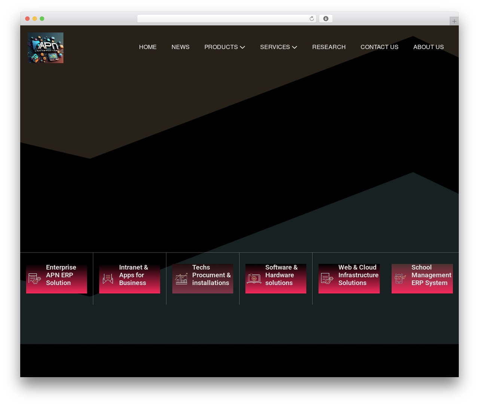The height and width of the screenshot is (406, 479).
Task: Open the Techs Procument & installations link
Action: (x=211, y=275)
